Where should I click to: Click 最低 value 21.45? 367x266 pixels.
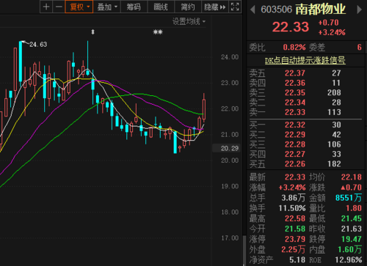click(x=352, y=218)
